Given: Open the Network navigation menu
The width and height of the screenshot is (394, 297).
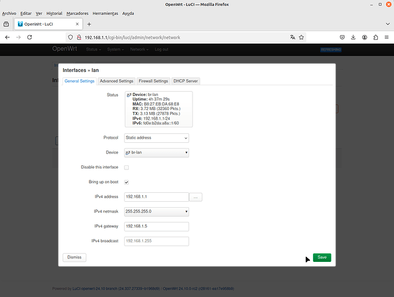Looking at the screenshot, I should [139, 49].
